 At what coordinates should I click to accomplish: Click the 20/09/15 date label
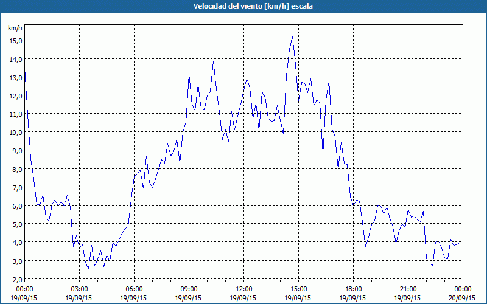[462, 298]
